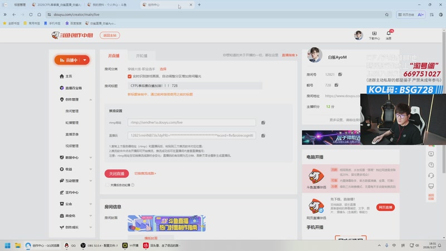Screen dimensions: 446x251
Task: Open 直播百宝箱 toolbox icon in sidebar
Action: coord(62,88)
